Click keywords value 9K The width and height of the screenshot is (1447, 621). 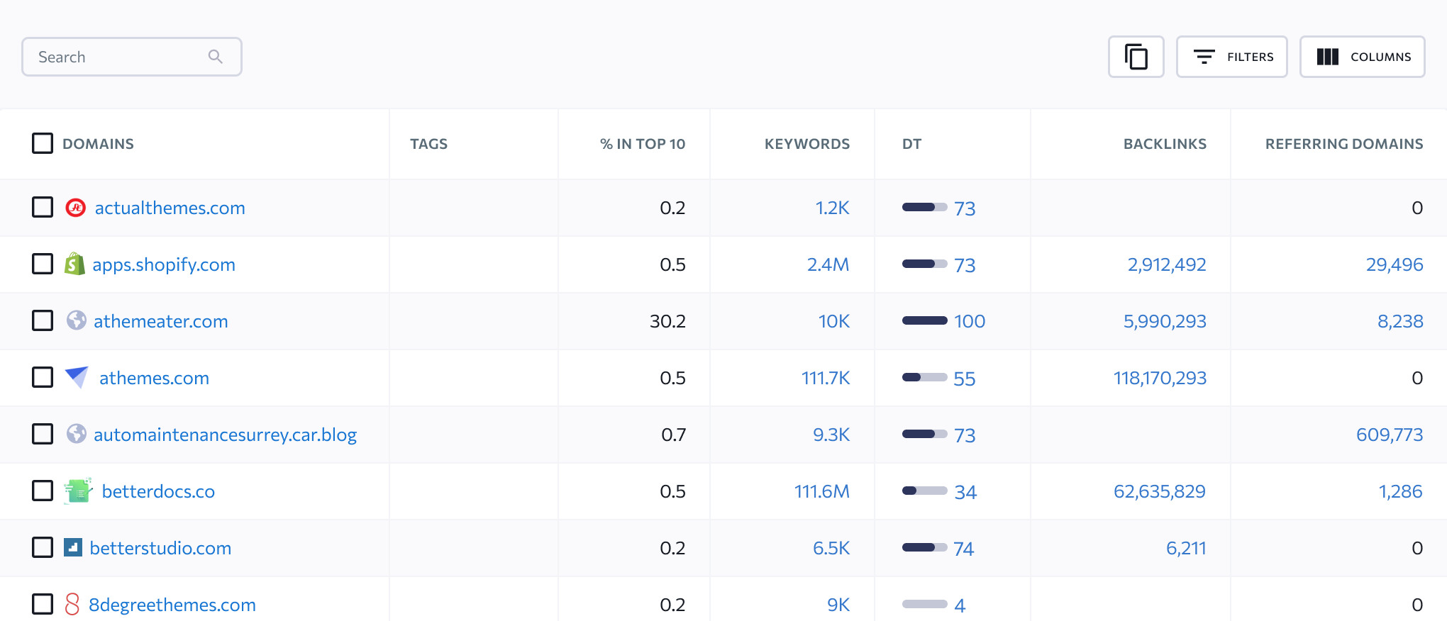click(838, 605)
